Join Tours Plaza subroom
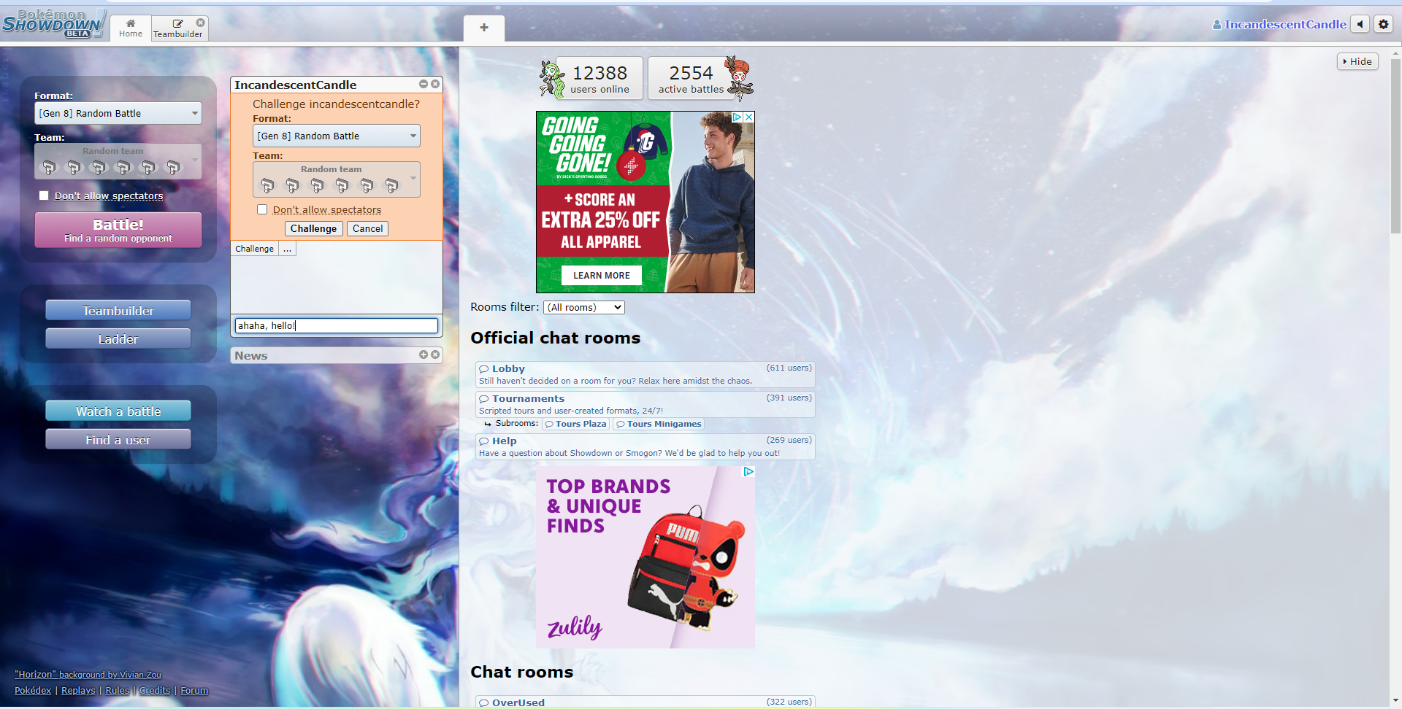This screenshot has width=1402, height=709. [575, 424]
